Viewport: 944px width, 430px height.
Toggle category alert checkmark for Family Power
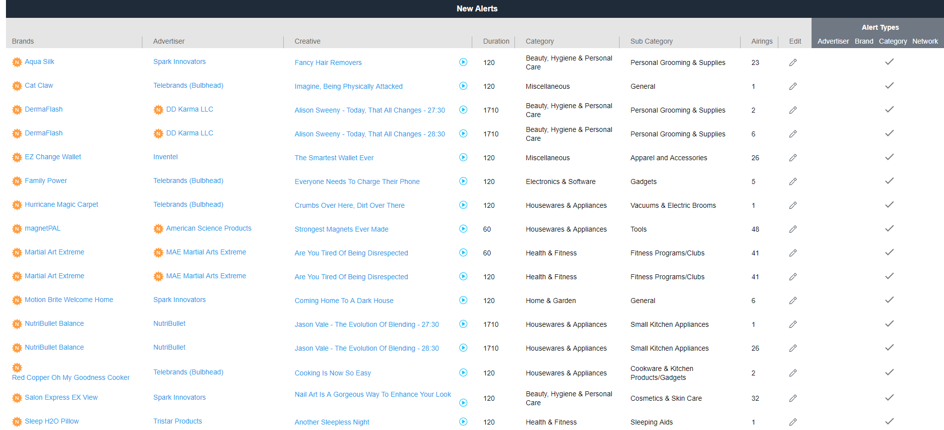[x=889, y=181]
